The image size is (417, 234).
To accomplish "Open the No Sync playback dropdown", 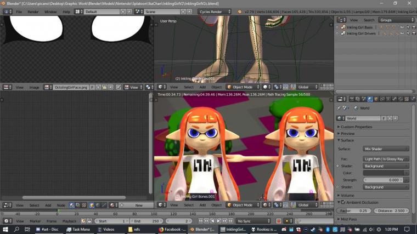I will (253, 221).
